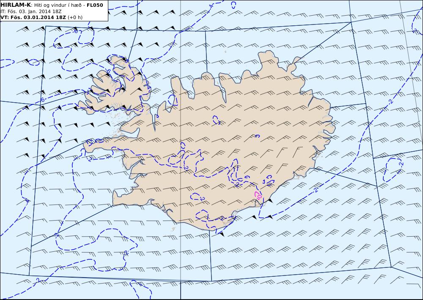Click the "HIRLAM-K" model name in the title box

coord(15,5)
